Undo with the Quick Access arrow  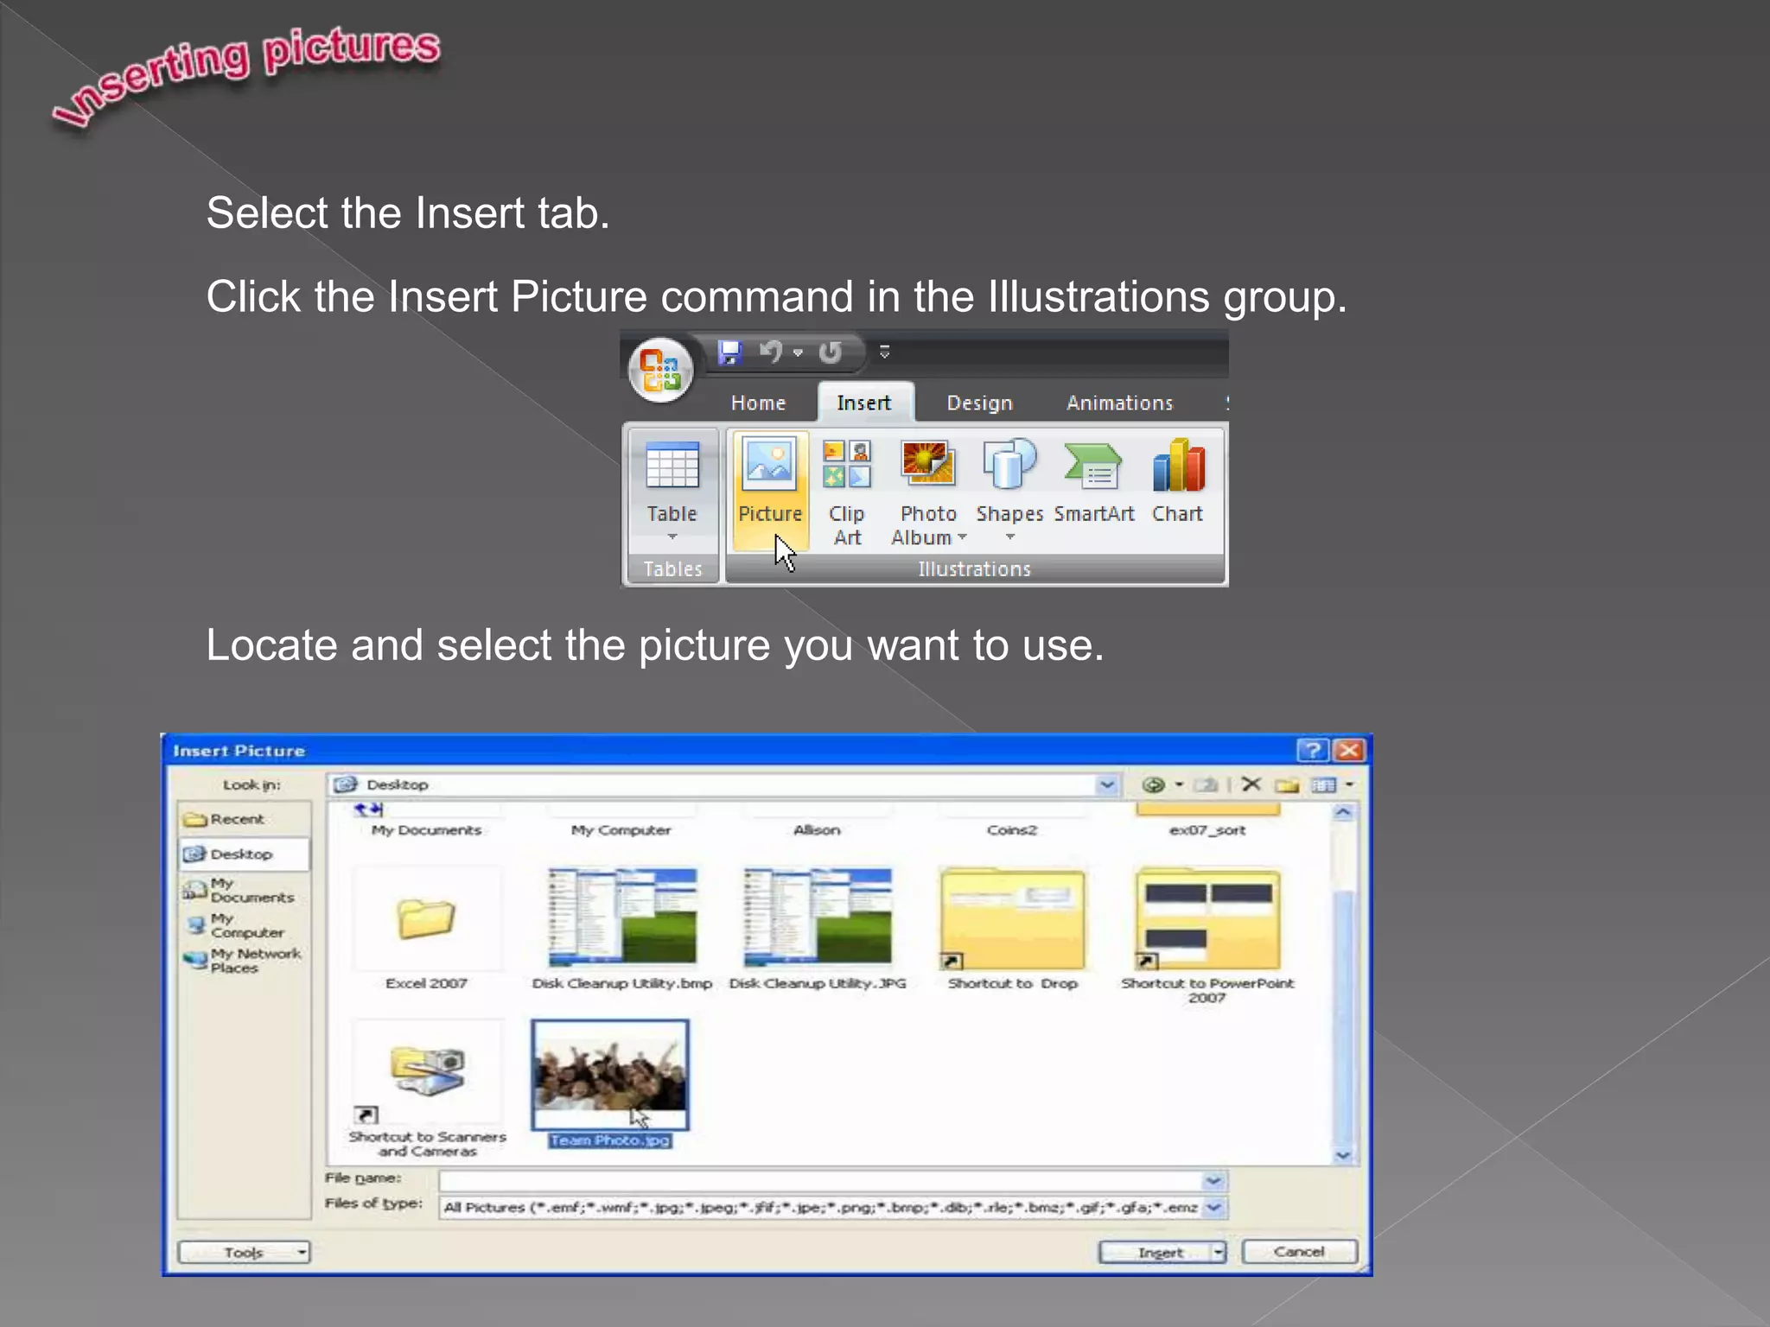tap(770, 352)
